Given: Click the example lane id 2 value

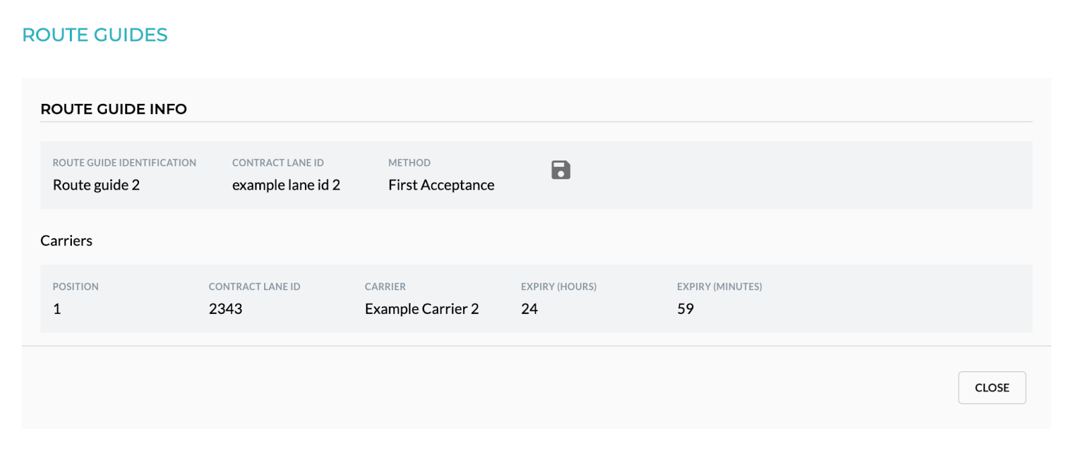Looking at the screenshot, I should point(287,185).
